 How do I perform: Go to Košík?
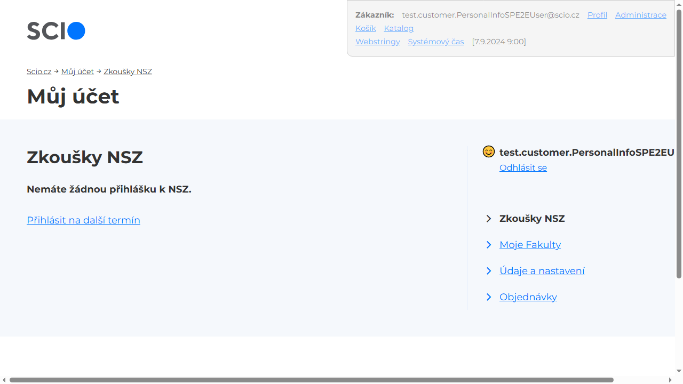[x=366, y=28]
